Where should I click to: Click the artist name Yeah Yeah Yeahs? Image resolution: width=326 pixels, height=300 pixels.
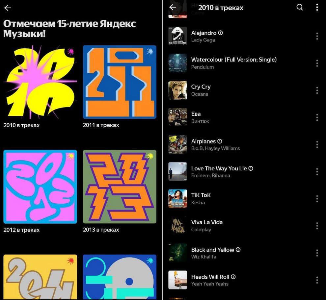coord(210,284)
